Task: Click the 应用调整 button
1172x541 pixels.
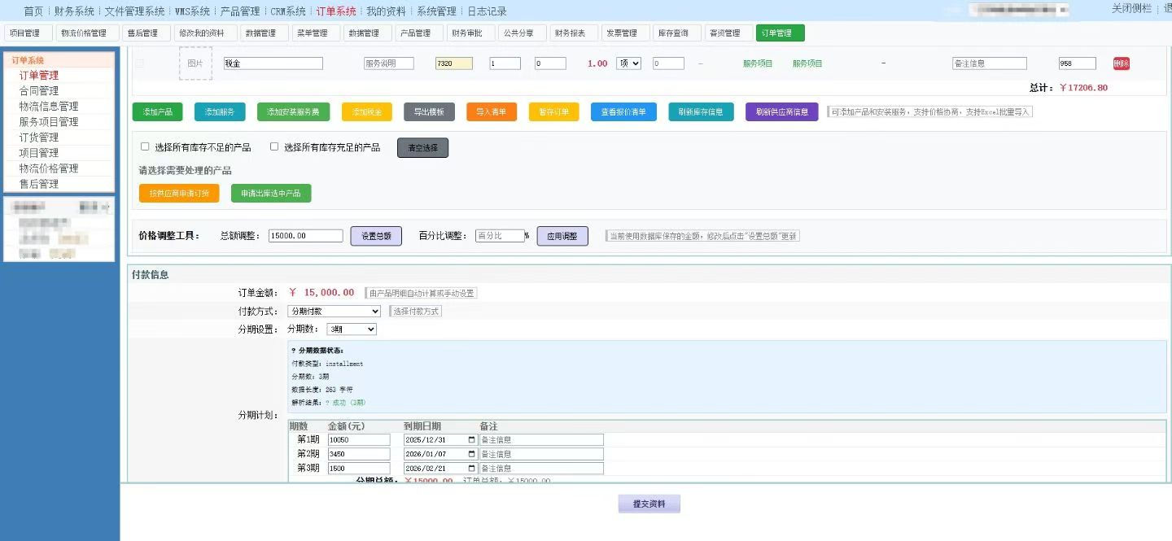Action: click(x=562, y=236)
